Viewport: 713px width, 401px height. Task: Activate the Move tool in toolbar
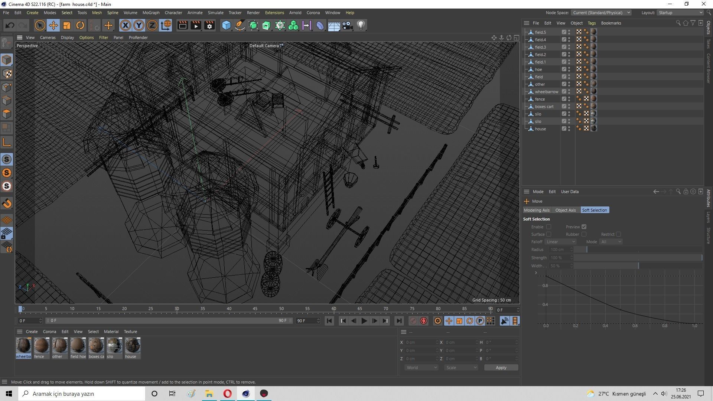[53, 25]
